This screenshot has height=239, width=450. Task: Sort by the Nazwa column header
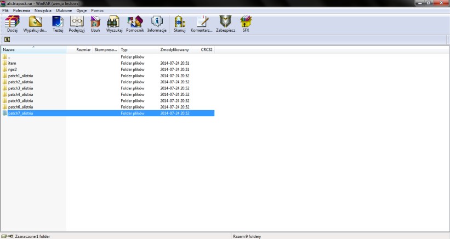[x=33, y=50]
